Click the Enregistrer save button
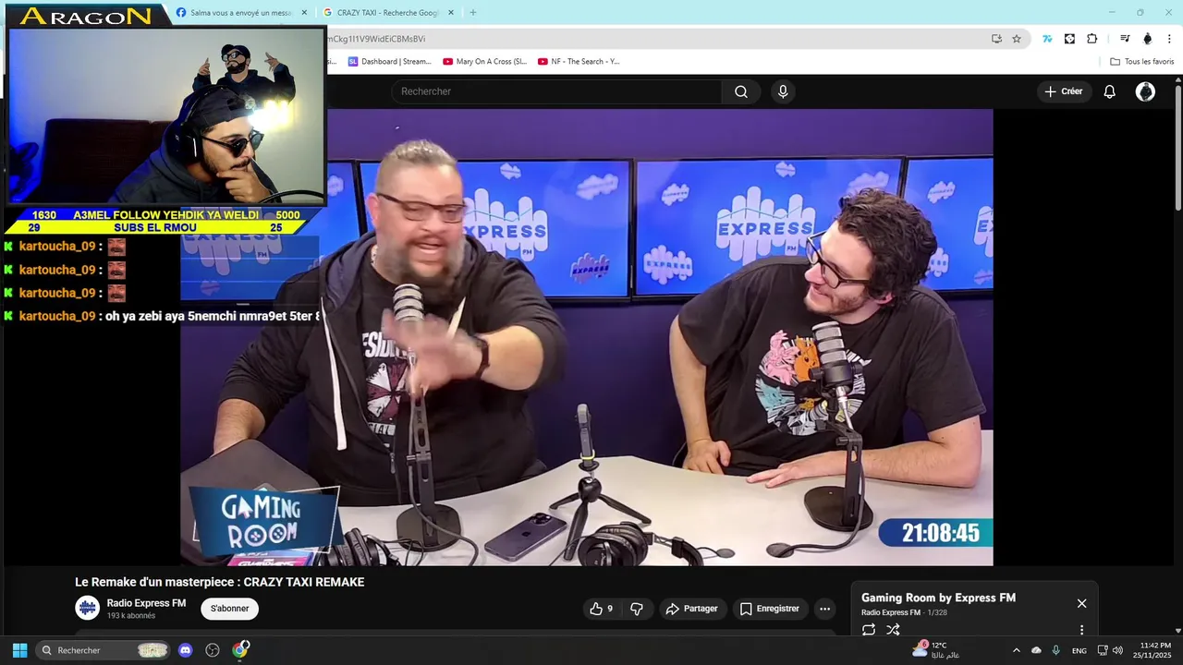Viewport: 1183px width, 665px height. pos(769,609)
